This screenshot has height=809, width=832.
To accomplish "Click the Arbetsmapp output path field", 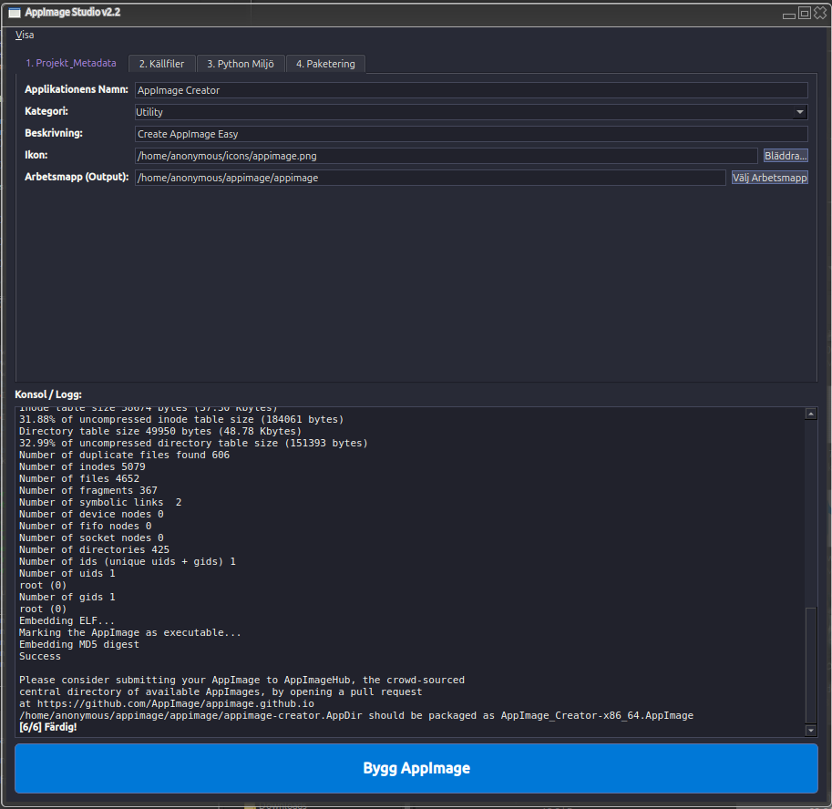I will pos(430,178).
